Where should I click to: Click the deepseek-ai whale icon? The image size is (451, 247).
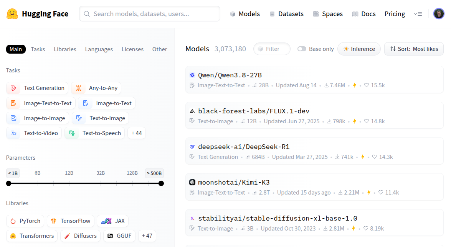[x=192, y=147]
